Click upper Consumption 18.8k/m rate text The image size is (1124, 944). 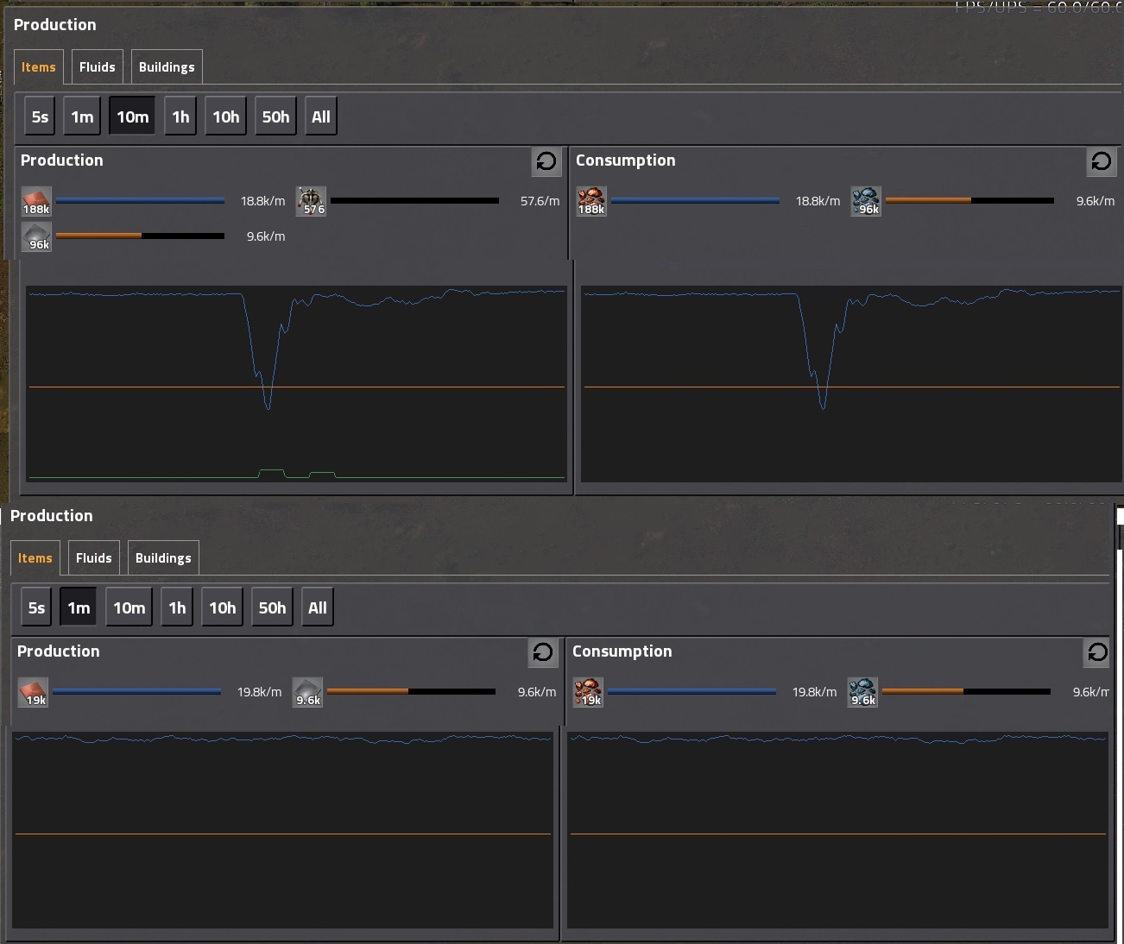pos(818,201)
